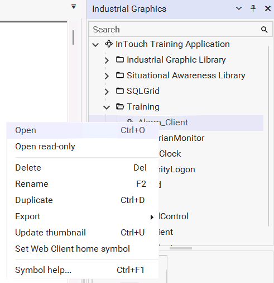Click the tree's horizontal scrollbar thumb

(181, 248)
